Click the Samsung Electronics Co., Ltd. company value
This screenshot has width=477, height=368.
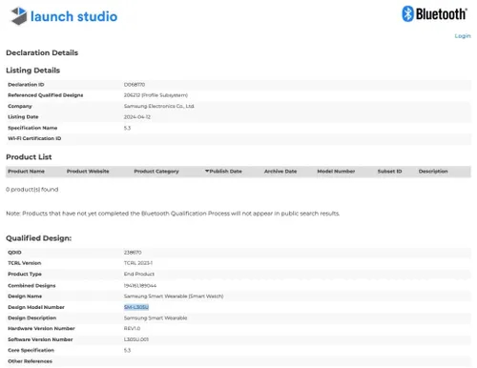coord(158,106)
